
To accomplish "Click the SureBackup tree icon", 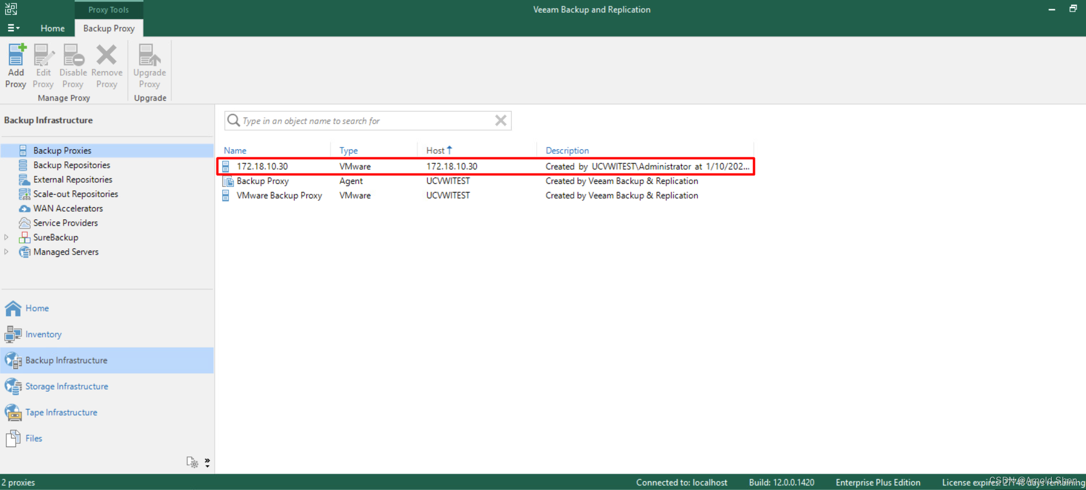I will tap(24, 237).
